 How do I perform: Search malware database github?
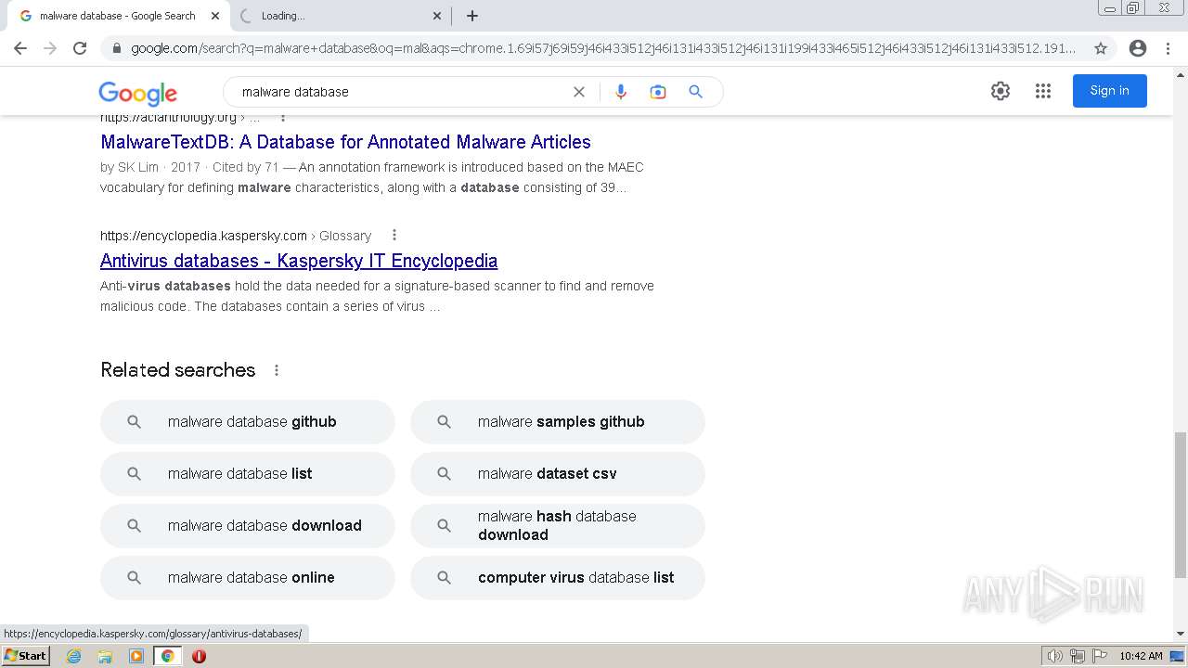[248, 422]
